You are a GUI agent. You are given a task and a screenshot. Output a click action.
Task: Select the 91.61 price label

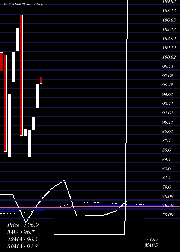(x=168, y=113)
